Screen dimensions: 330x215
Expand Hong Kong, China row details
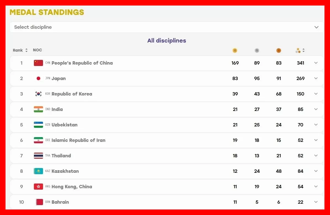pyautogui.click(x=316, y=187)
